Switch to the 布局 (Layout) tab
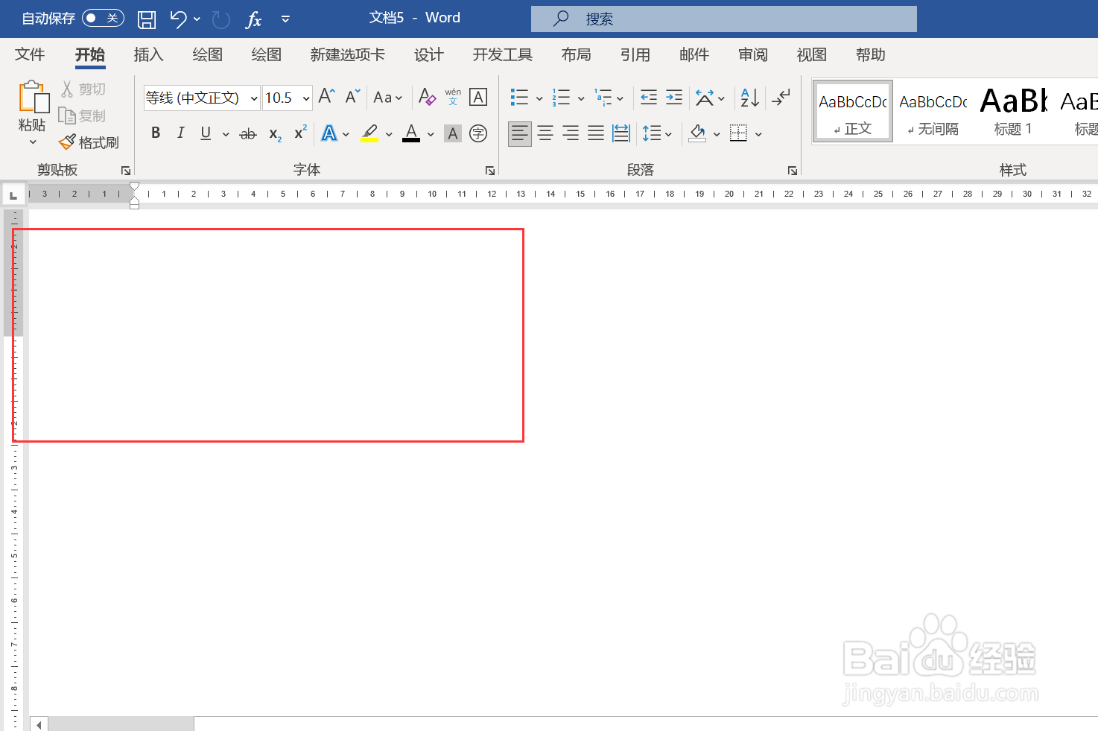 click(x=577, y=54)
